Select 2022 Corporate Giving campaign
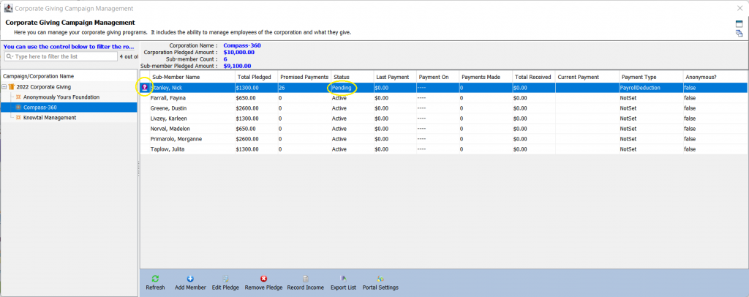 pos(43,87)
